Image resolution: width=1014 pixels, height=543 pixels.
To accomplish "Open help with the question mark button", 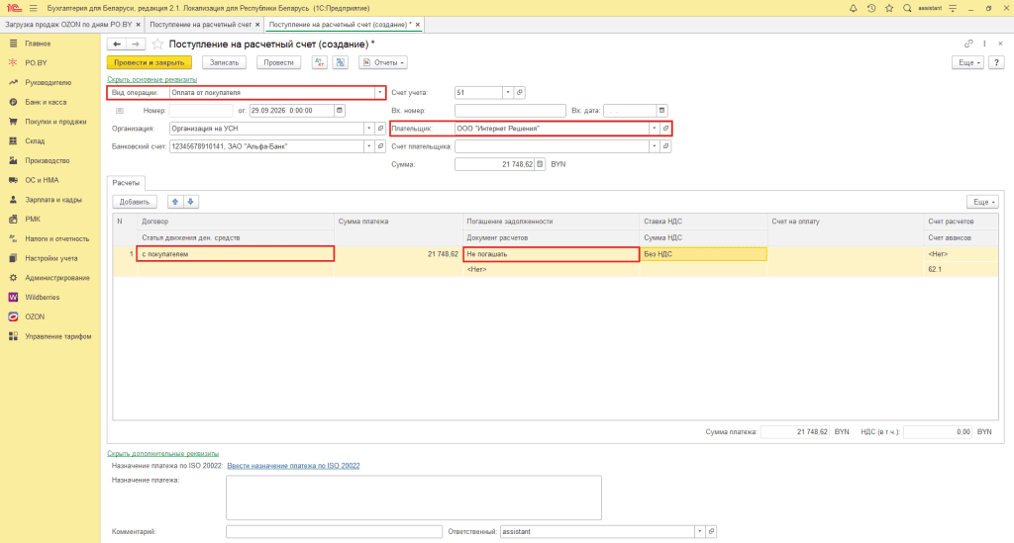I will [996, 62].
